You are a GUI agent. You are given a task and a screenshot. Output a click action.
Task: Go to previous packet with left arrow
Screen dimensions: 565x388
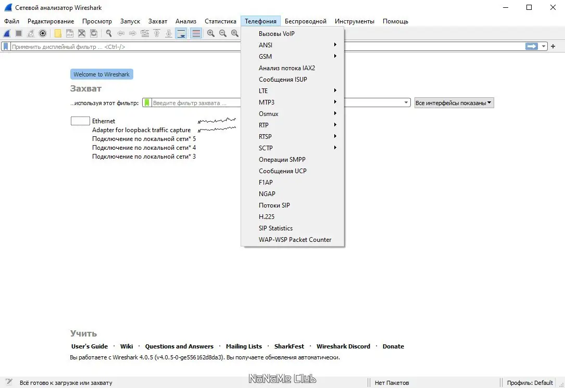(121, 33)
